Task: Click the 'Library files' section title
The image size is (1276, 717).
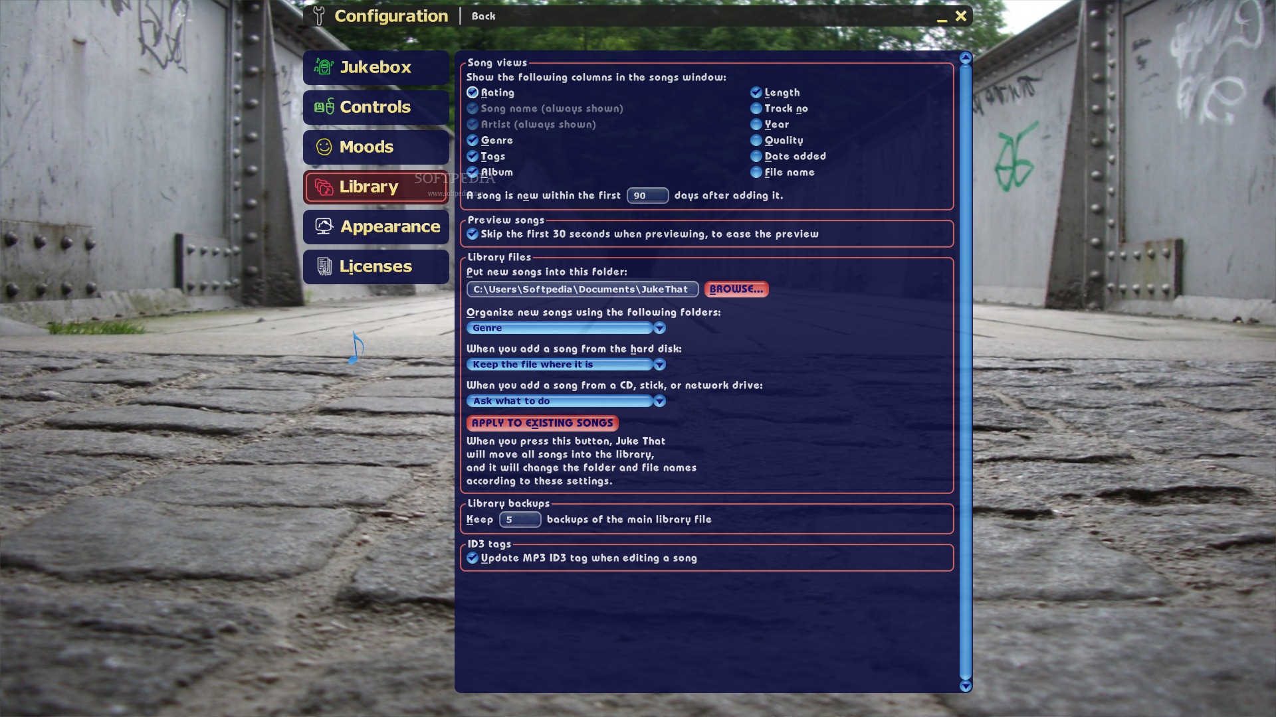Action: tap(499, 257)
